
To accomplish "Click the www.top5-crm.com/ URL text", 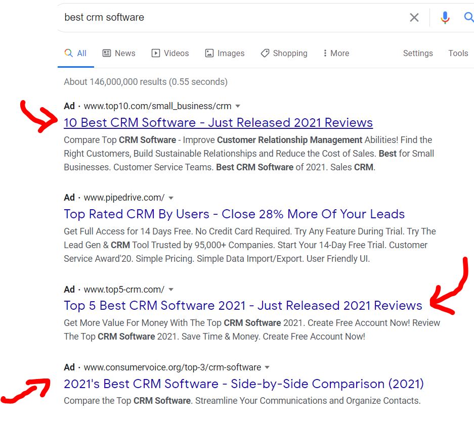I will [x=124, y=290].
